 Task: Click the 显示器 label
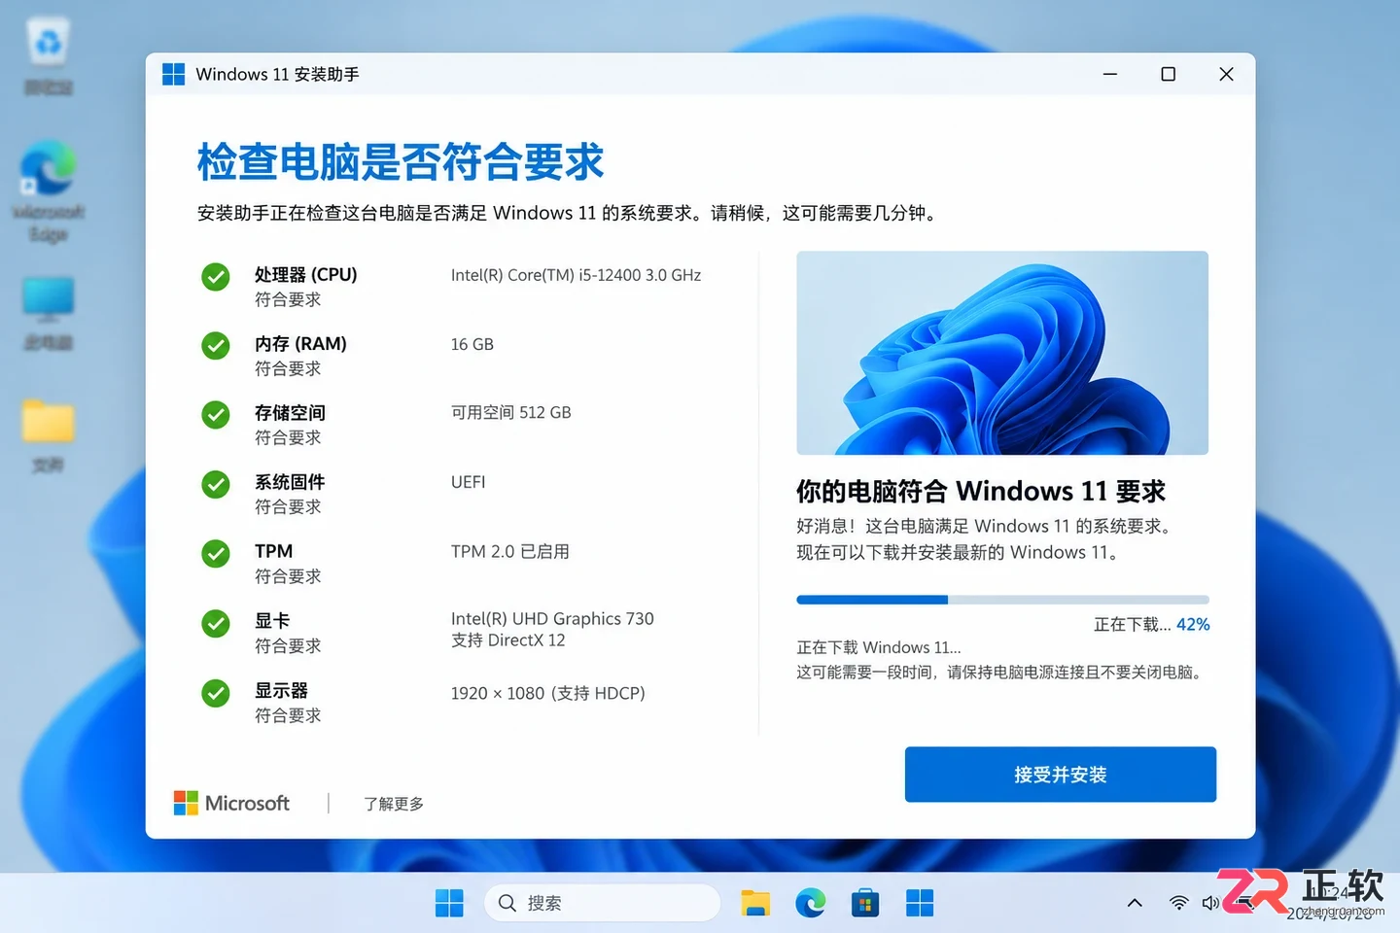281,691
